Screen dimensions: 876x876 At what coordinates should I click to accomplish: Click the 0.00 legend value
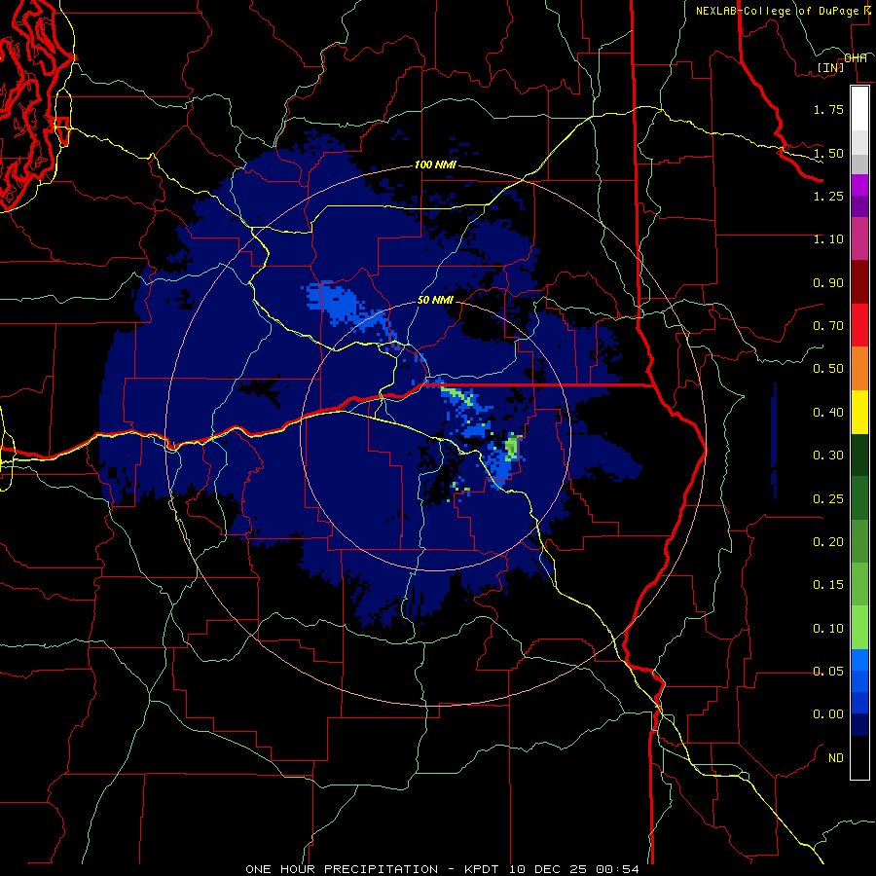tap(828, 714)
